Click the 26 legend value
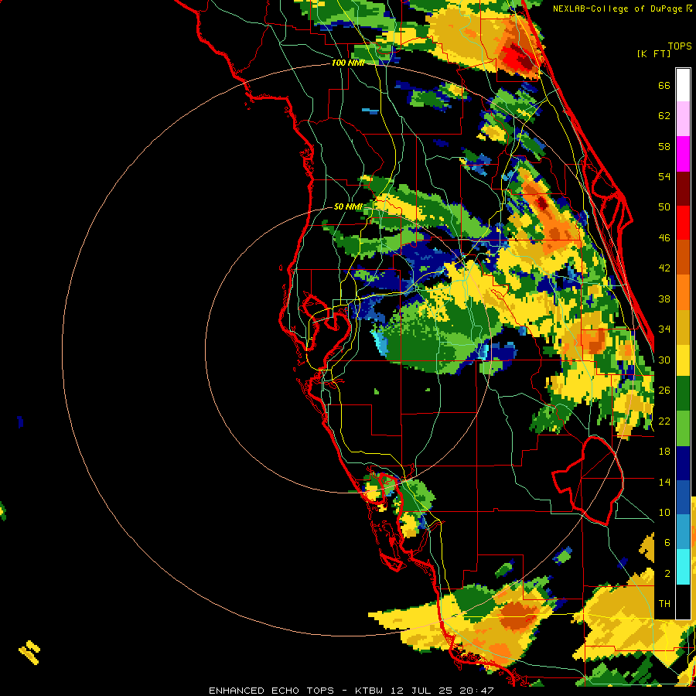Image resolution: width=696 pixels, height=696 pixels. click(664, 391)
